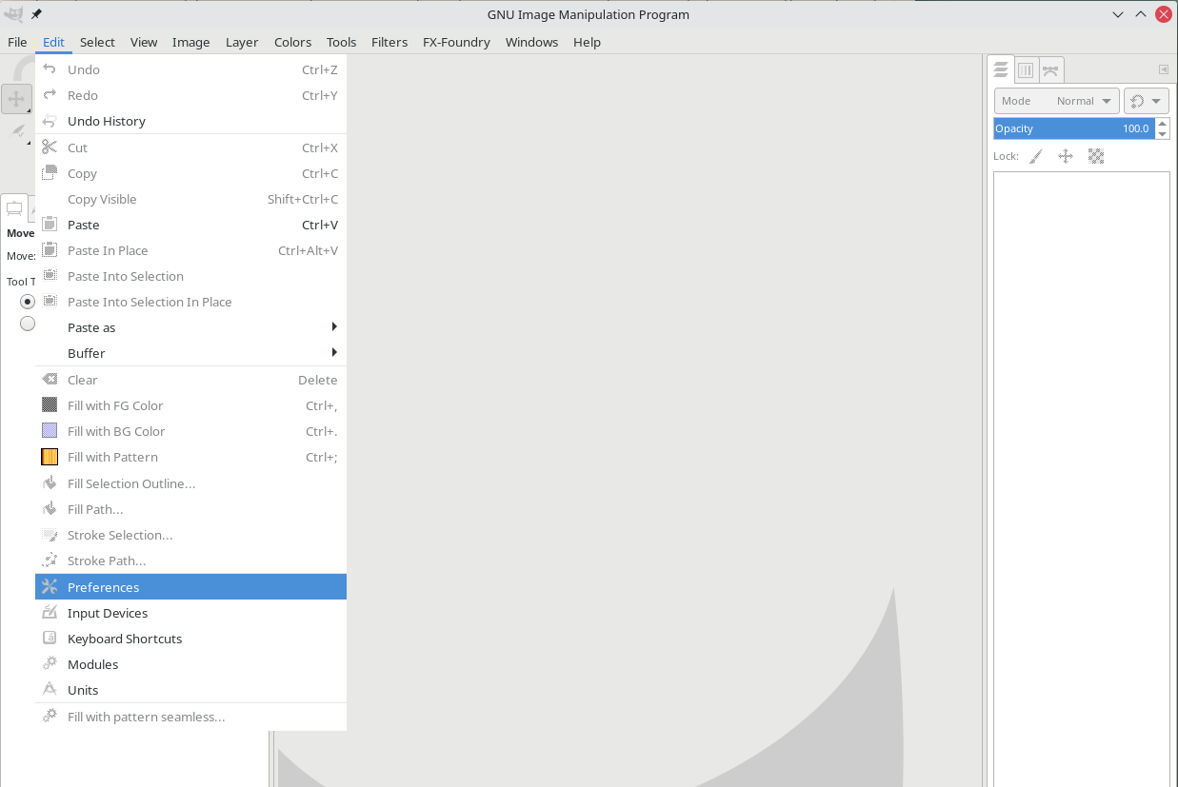The width and height of the screenshot is (1178, 787).
Task: Close the open Edit menu in the menu bar
Action: pyautogui.click(x=53, y=42)
